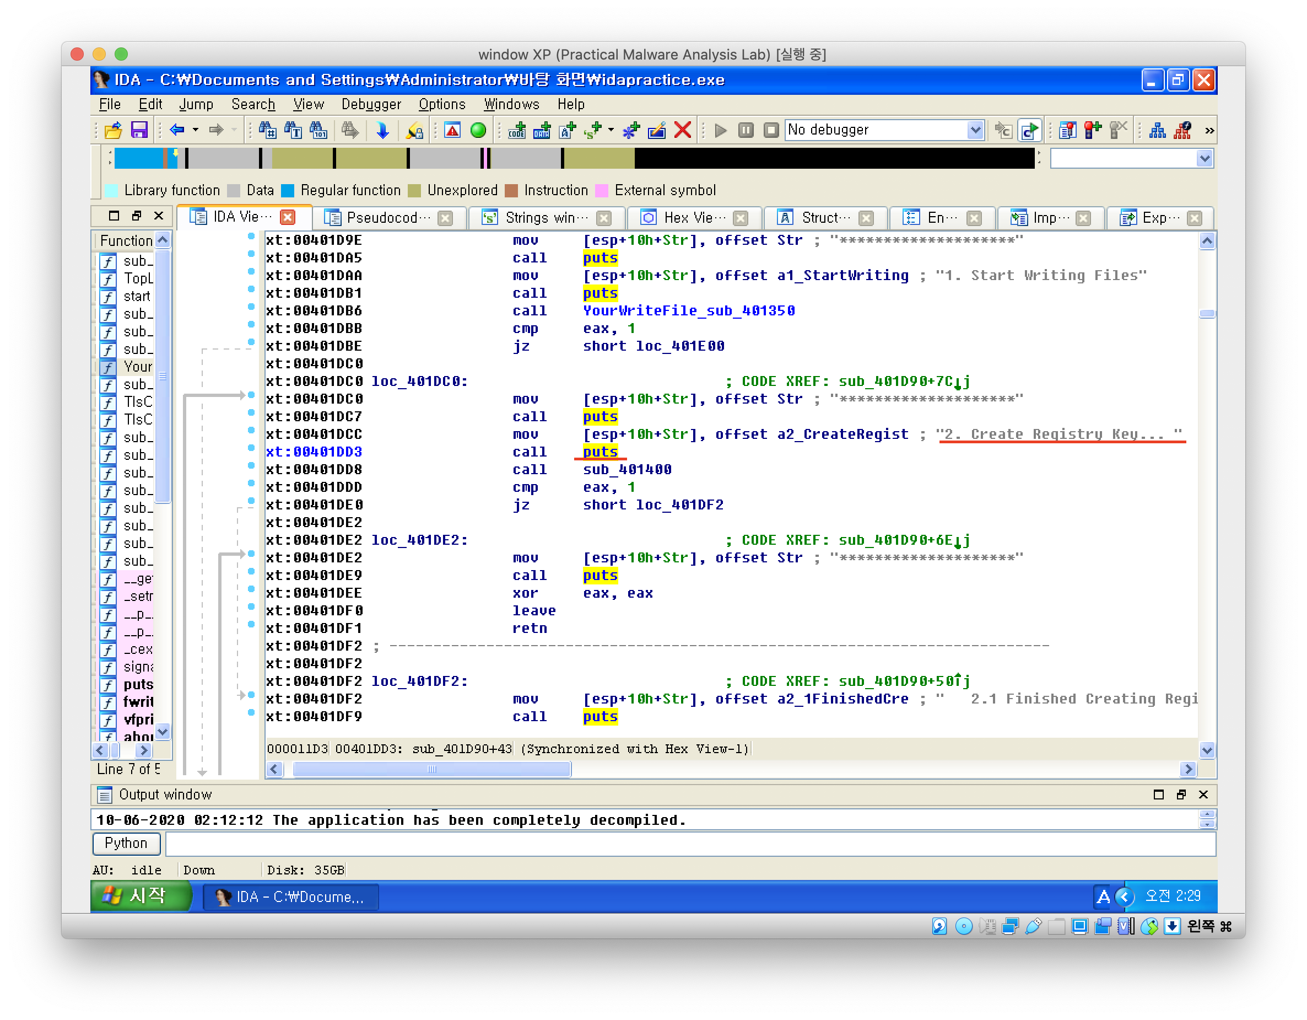Click the xrefs graph icon

point(1182,130)
